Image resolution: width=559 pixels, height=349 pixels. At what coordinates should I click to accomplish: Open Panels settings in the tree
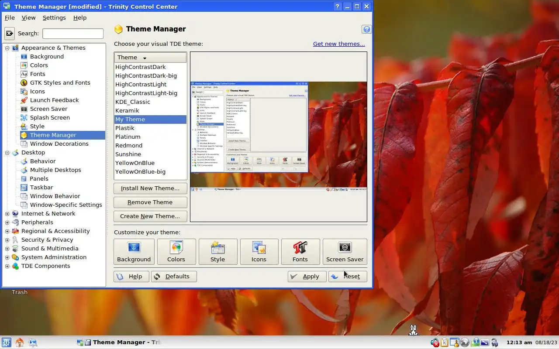[x=39, y=178]
